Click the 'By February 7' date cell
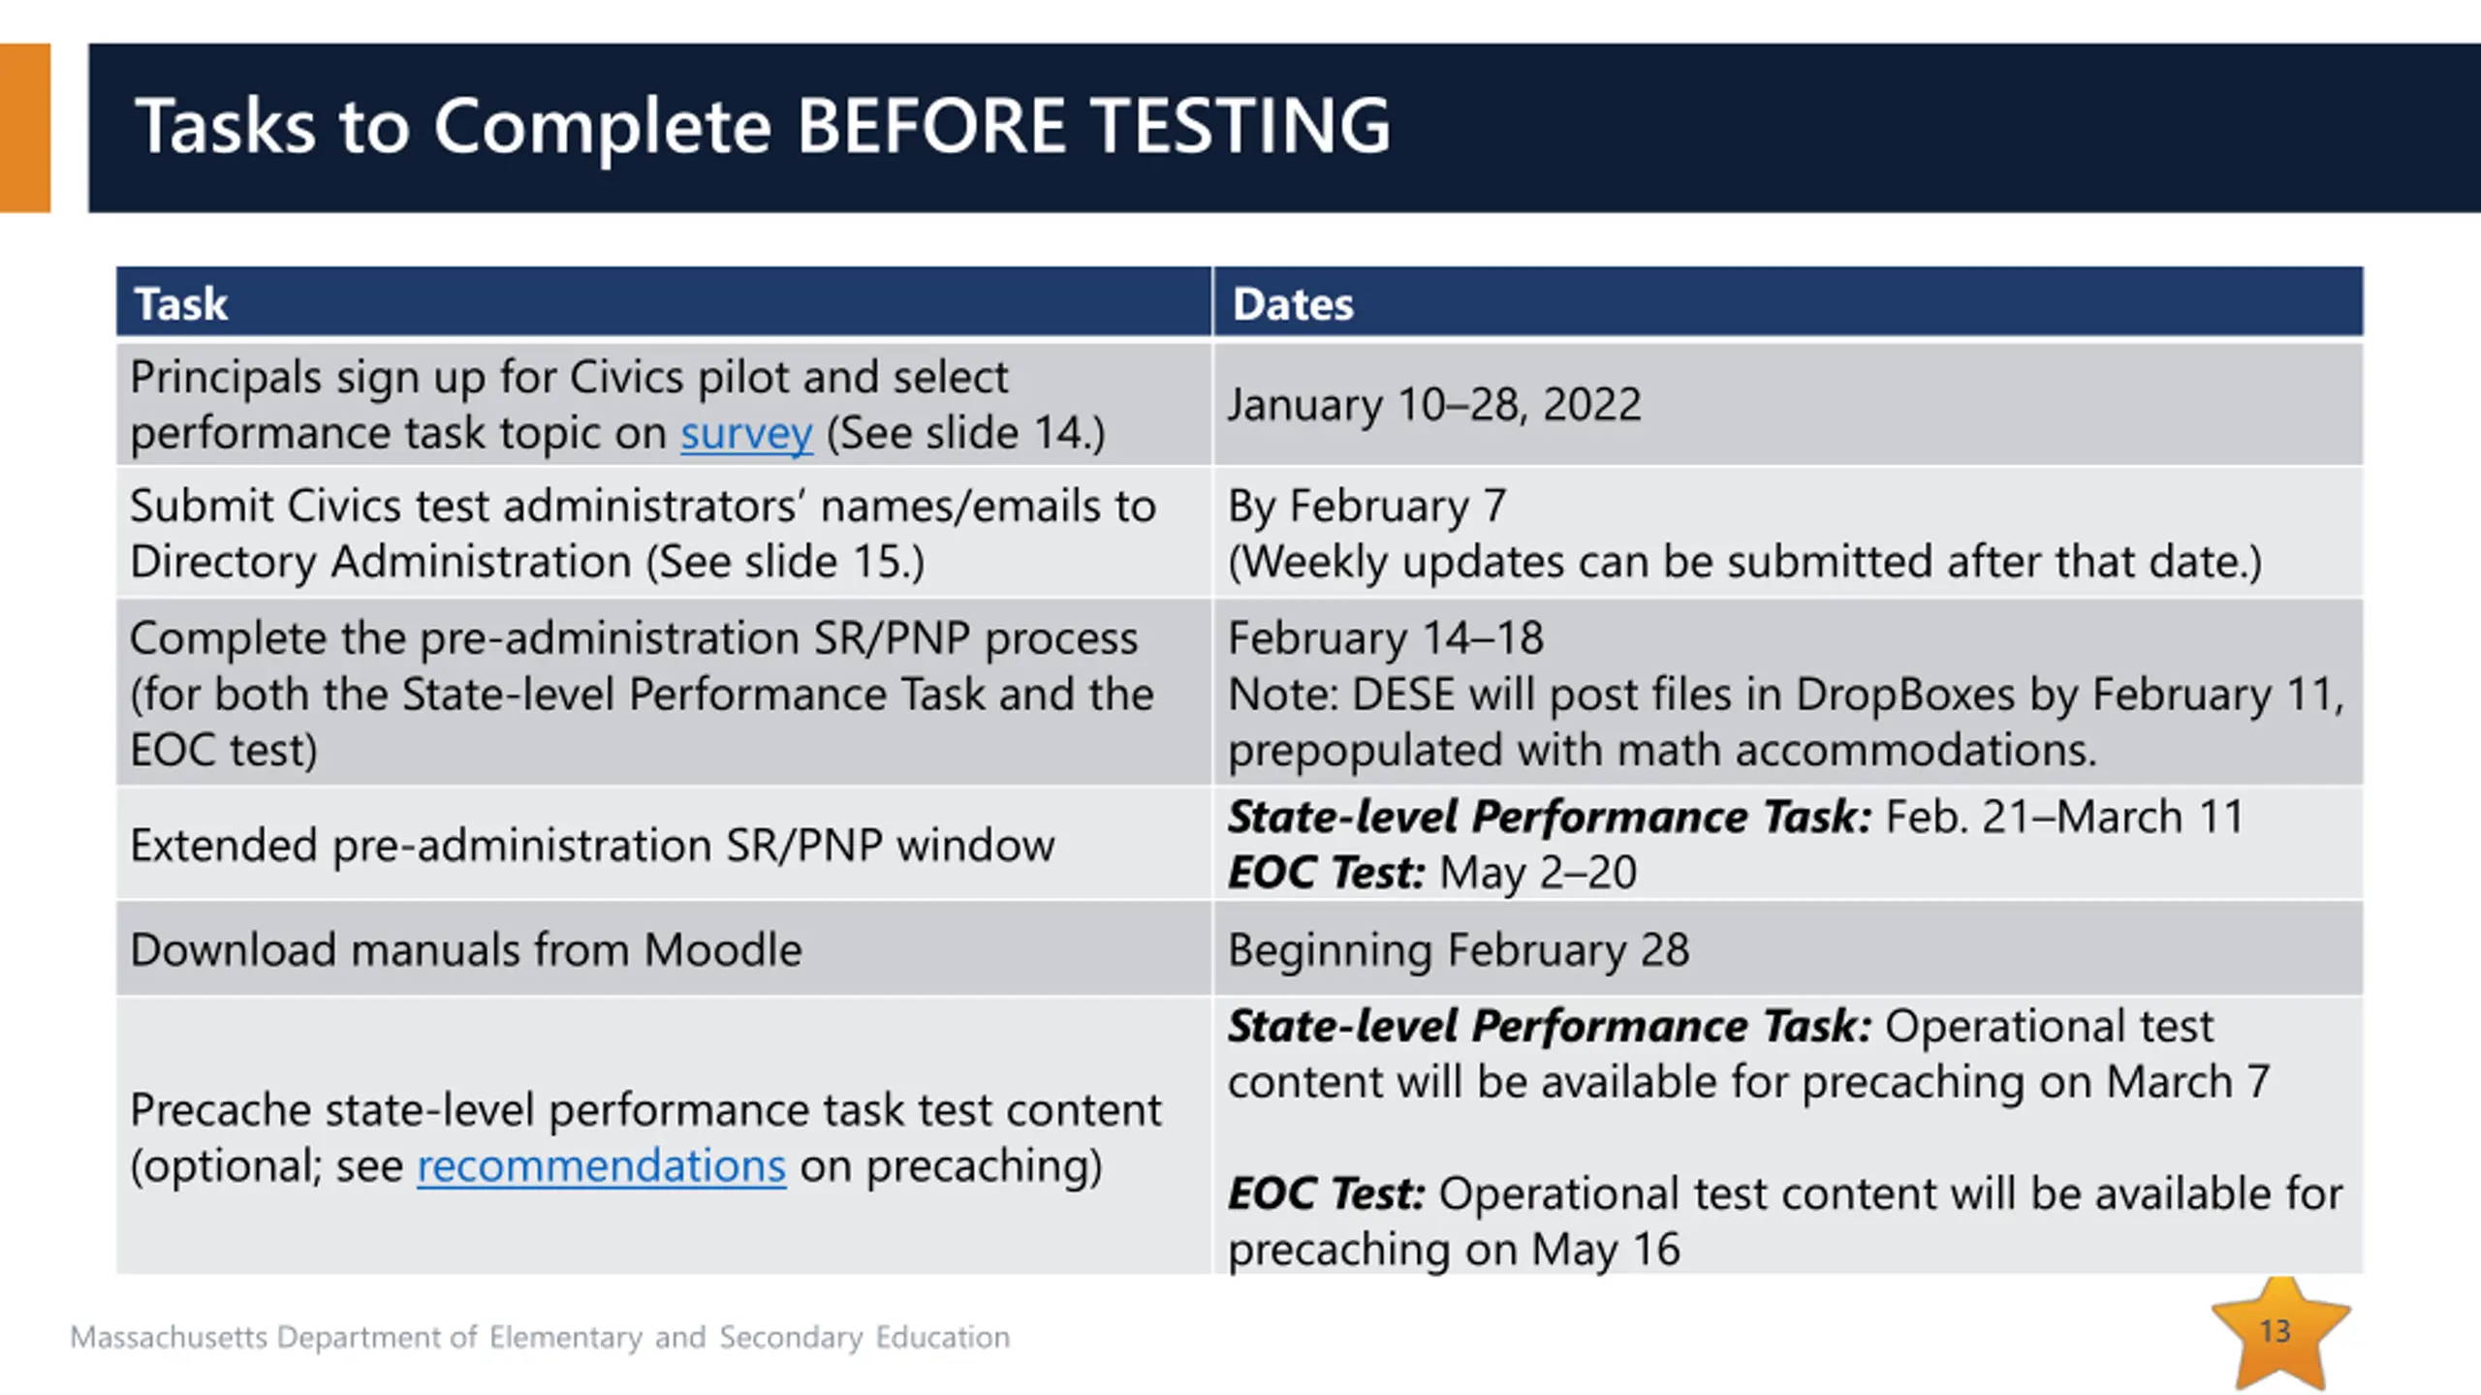 tap(1366, 507)
